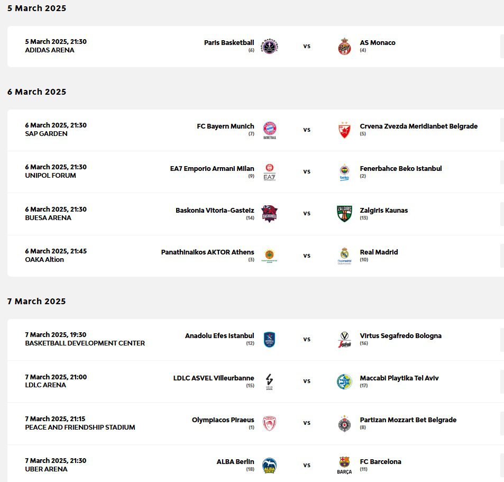Viewport: 504px width, 482px height.
Task: Click the Fenerbahce Beko Istanbul logo
Action: coord(344,171)
